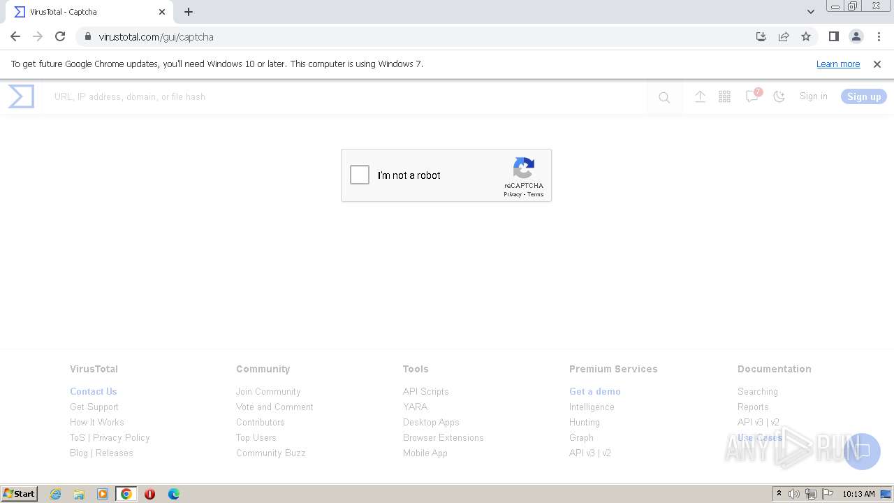The height and width of the screenshot is (503, 894).
Task: Click the Sign in link
Action: pyautogui.click(x=814, y=96)
